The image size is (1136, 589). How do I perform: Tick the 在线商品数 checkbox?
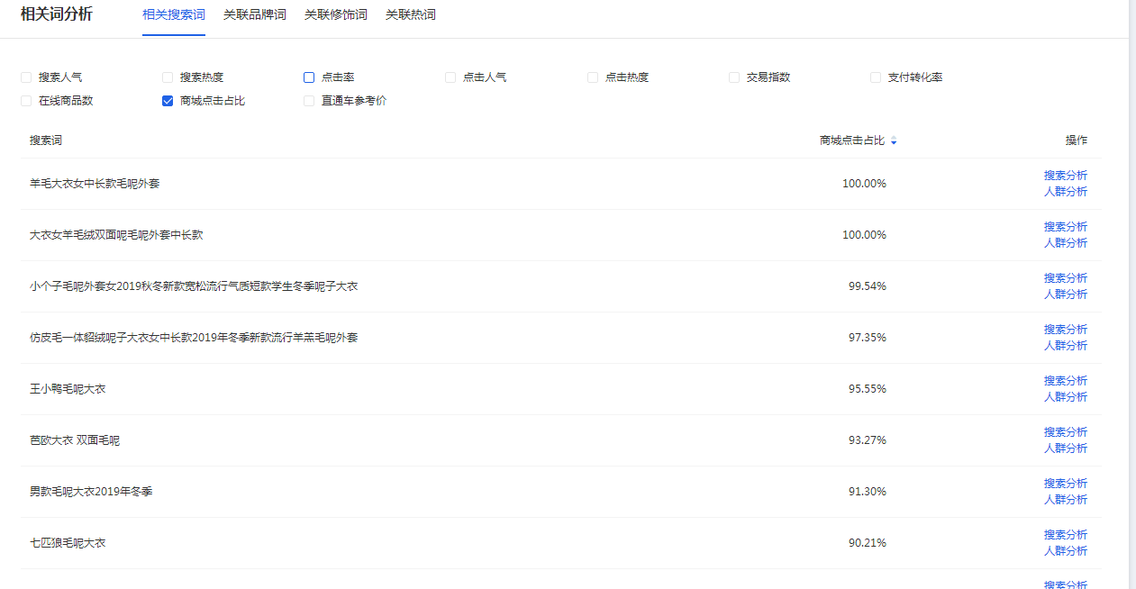coord(26,101)
